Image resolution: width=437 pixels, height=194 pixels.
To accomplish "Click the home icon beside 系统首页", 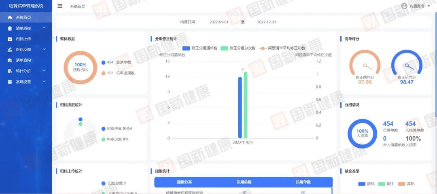I will [10, 18].
